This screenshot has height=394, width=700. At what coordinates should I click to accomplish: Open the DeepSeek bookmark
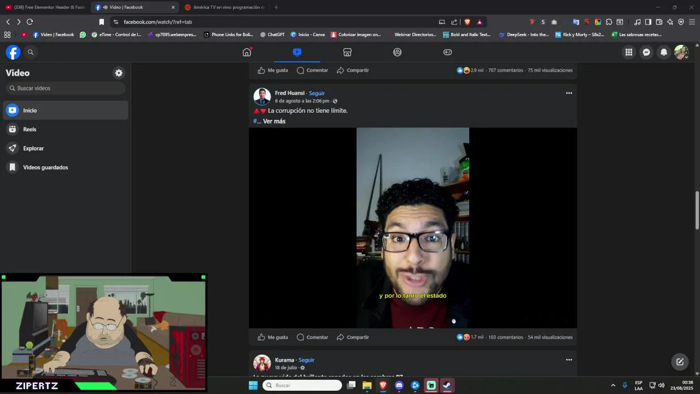click(x=524, y=34)
